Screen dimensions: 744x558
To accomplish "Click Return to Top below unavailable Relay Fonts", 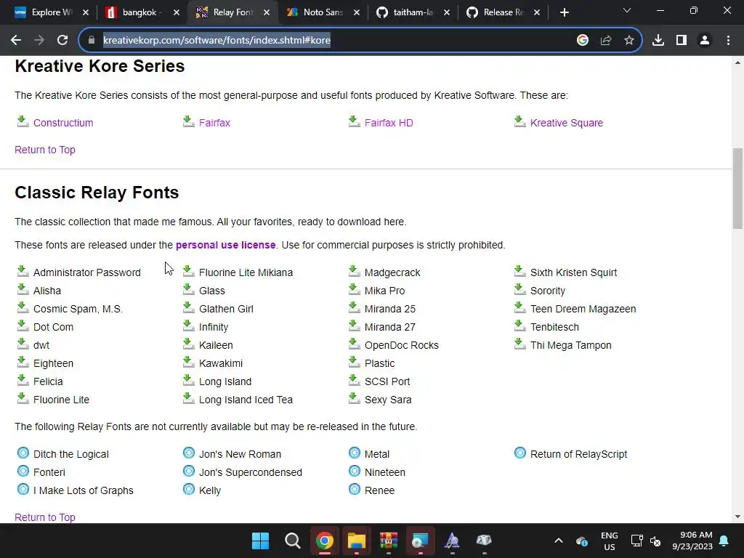I will point(45,517).
